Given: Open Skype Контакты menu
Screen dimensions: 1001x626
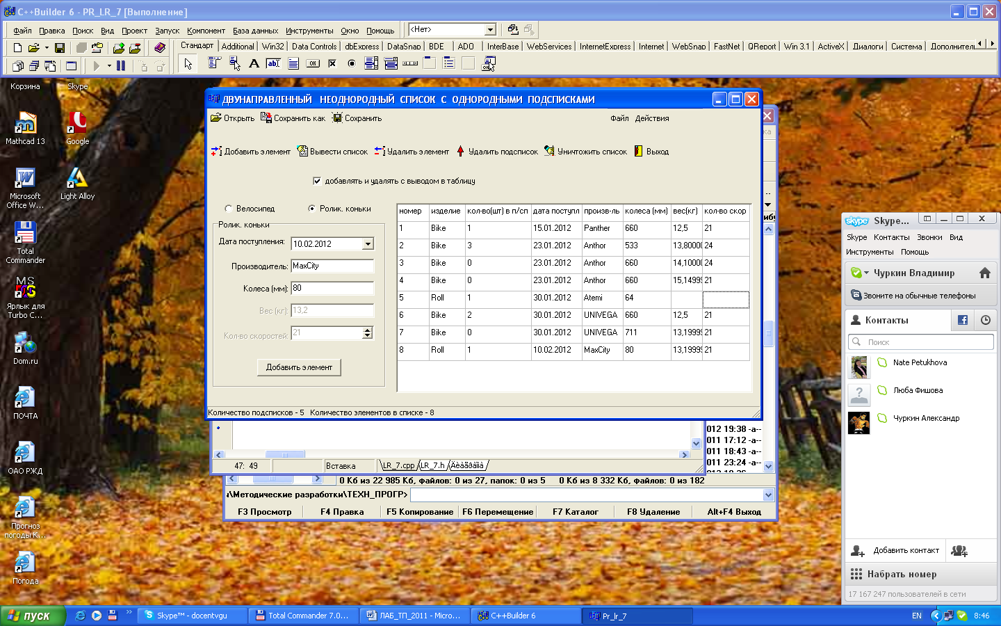Looking at the screenshot, I should pyautogui.click(x=891, y=237).
